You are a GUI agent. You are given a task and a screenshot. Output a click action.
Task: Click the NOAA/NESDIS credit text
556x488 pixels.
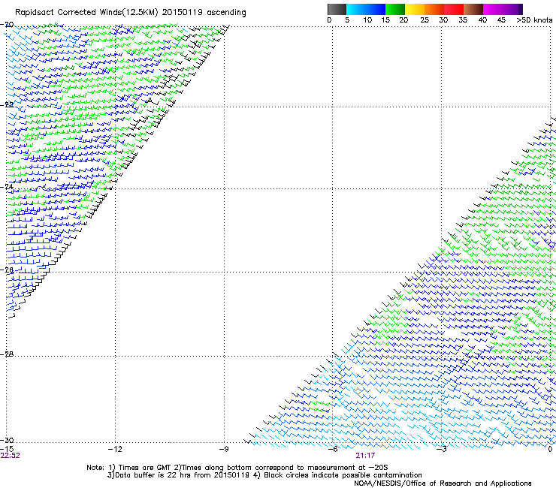click(443, 483)
